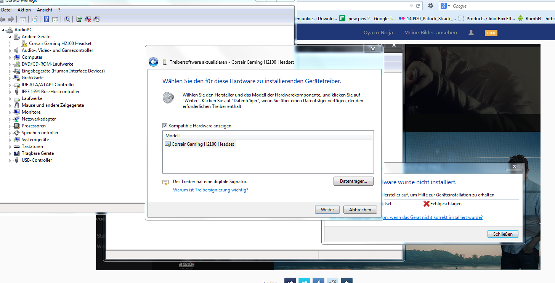Open the Properties sheet toolbar icon
This screenshot has width=555, height=283.
point(35,19)
